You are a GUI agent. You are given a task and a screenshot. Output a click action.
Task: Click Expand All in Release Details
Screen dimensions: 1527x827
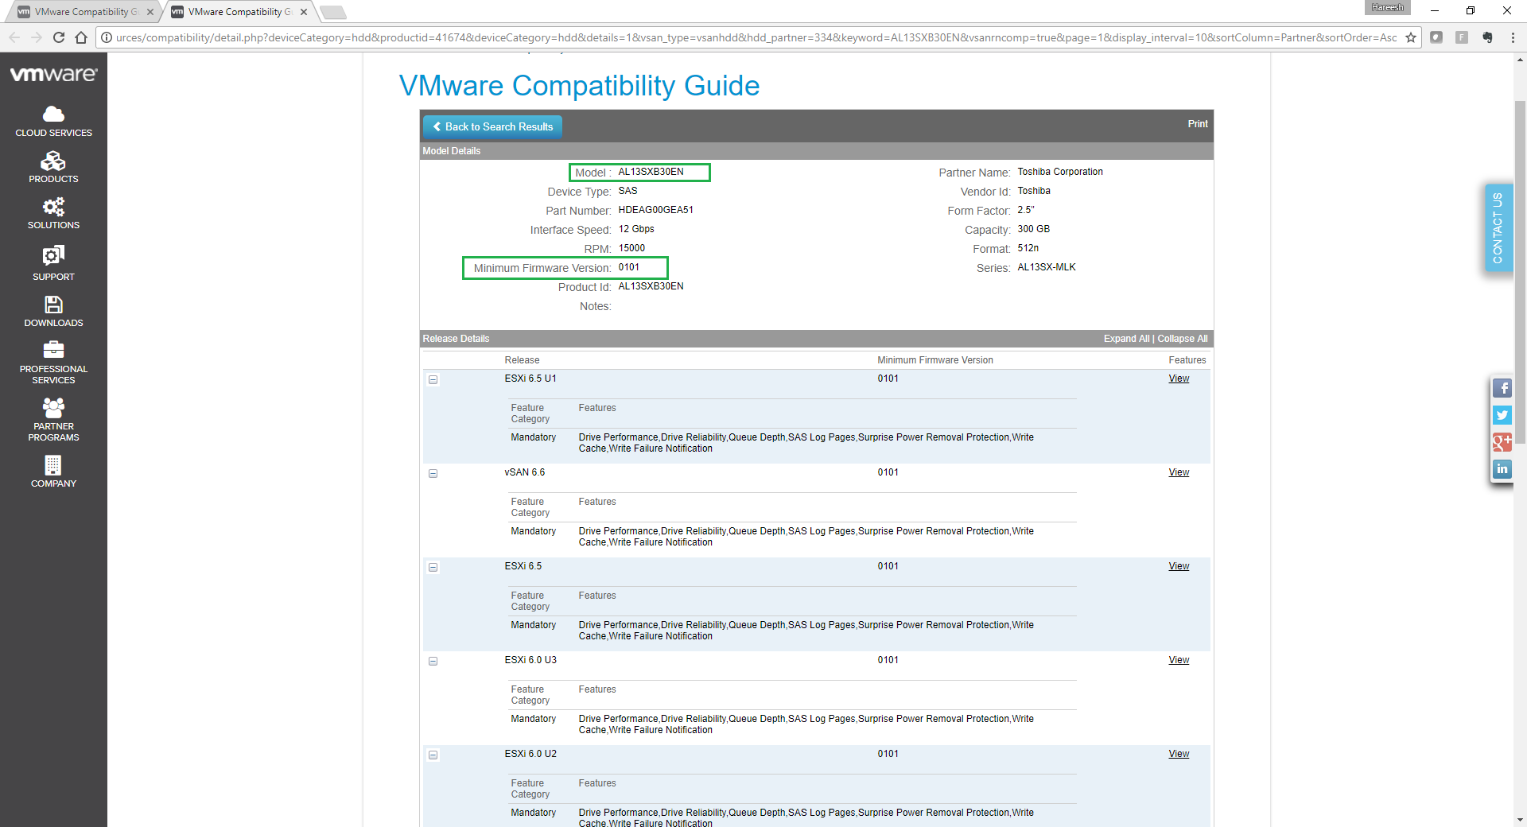(x=1125, y=339)
